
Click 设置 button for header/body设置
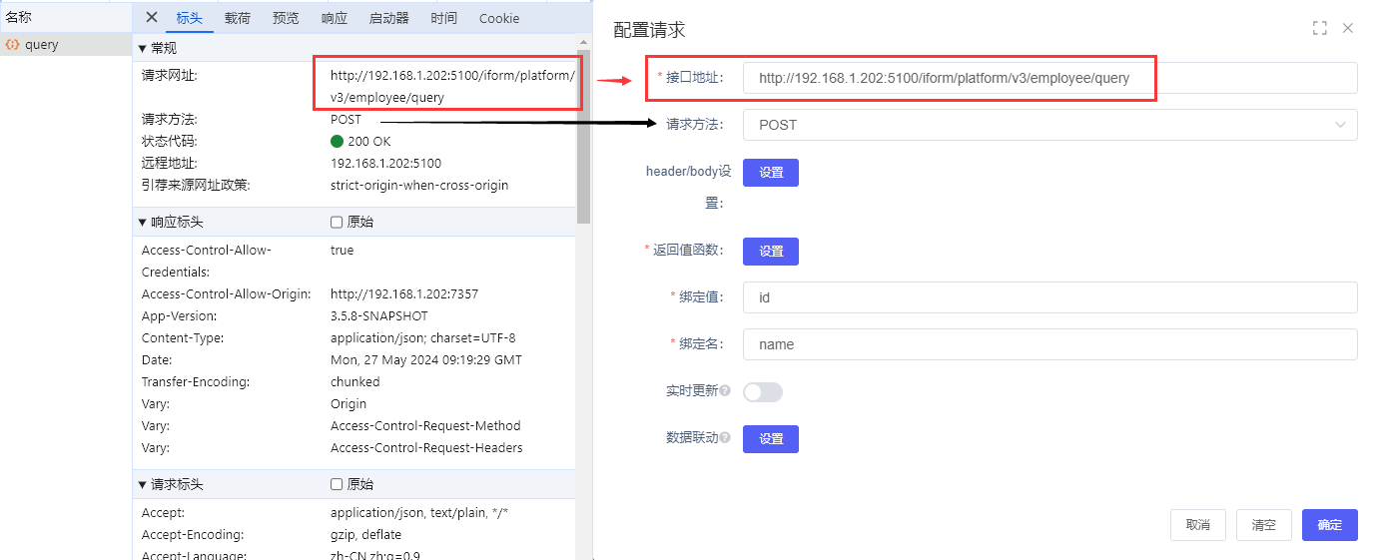pyautogui.click(x=770, y=173)
